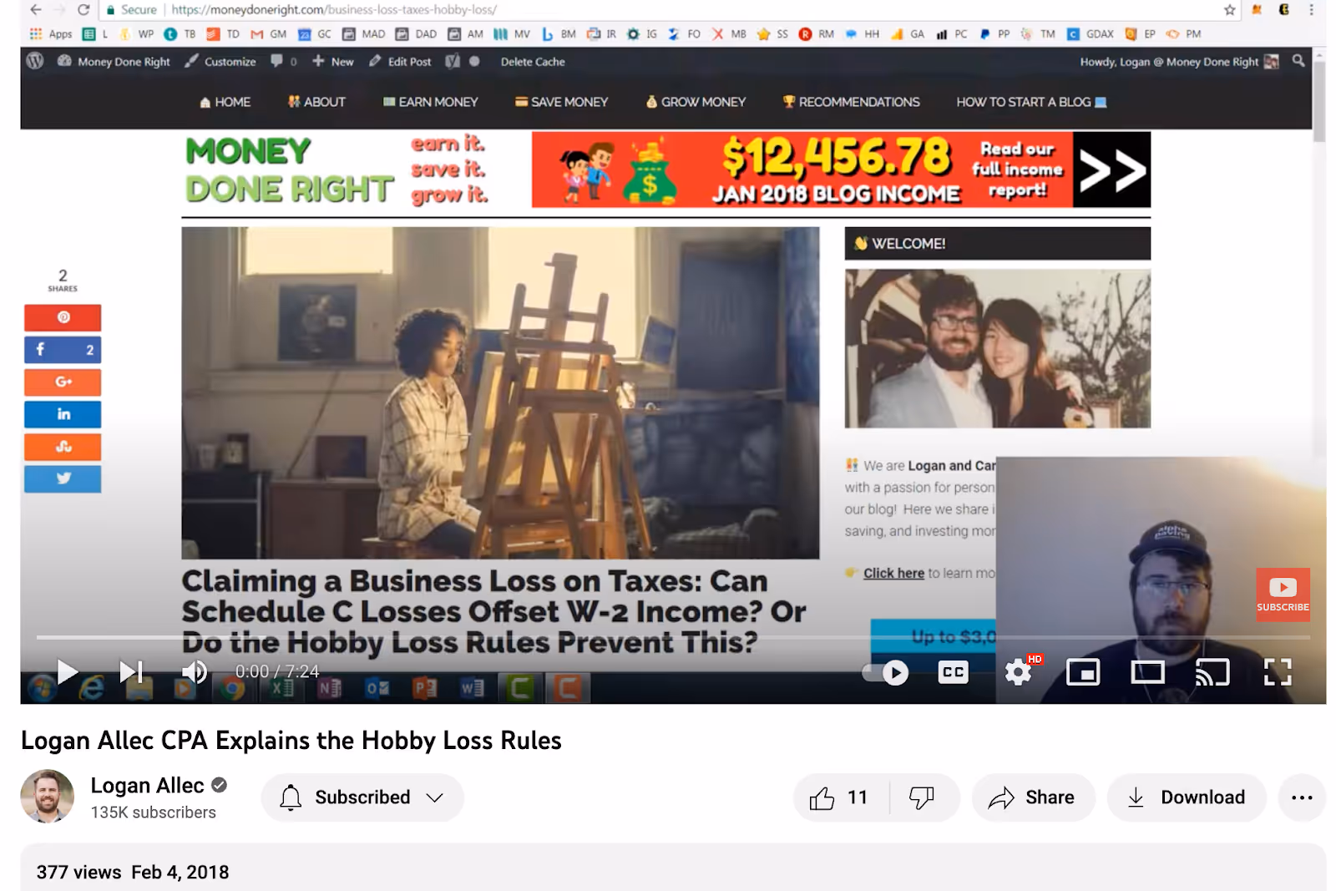This screenshot has width=1336, height=891.
Task: Like the video
Action: 840,797
